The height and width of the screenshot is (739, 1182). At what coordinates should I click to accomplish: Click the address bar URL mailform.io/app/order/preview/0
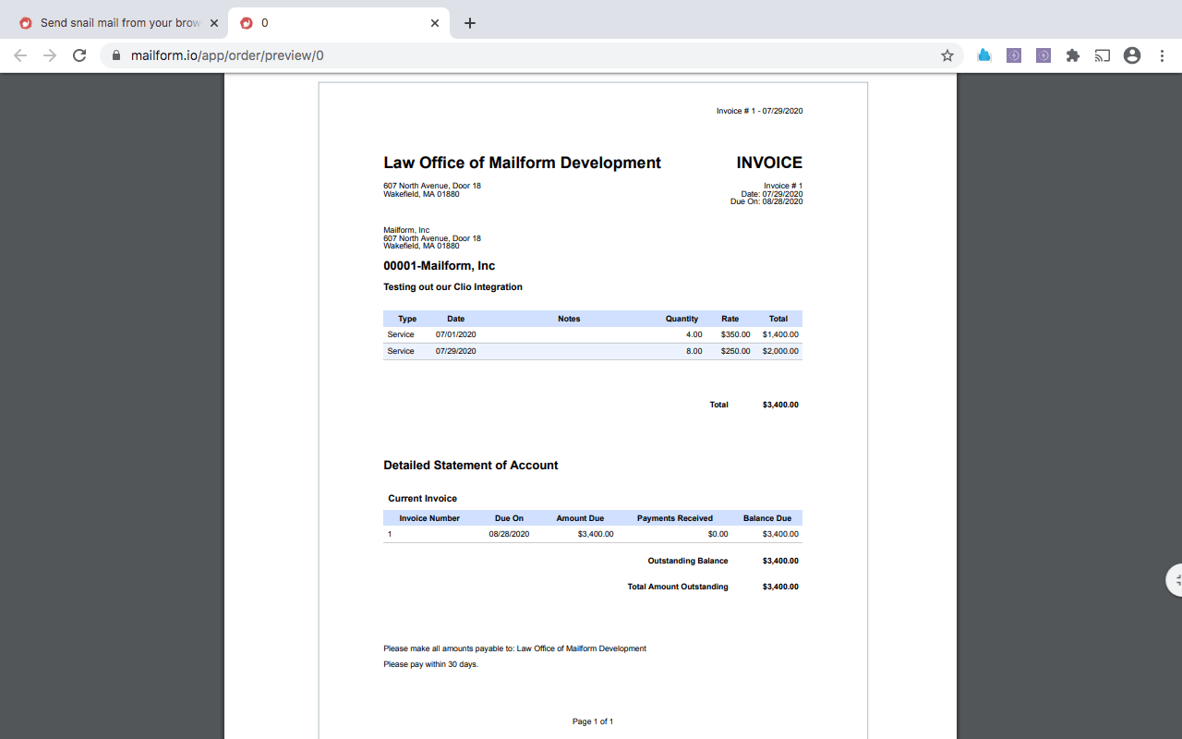point(227,55)
